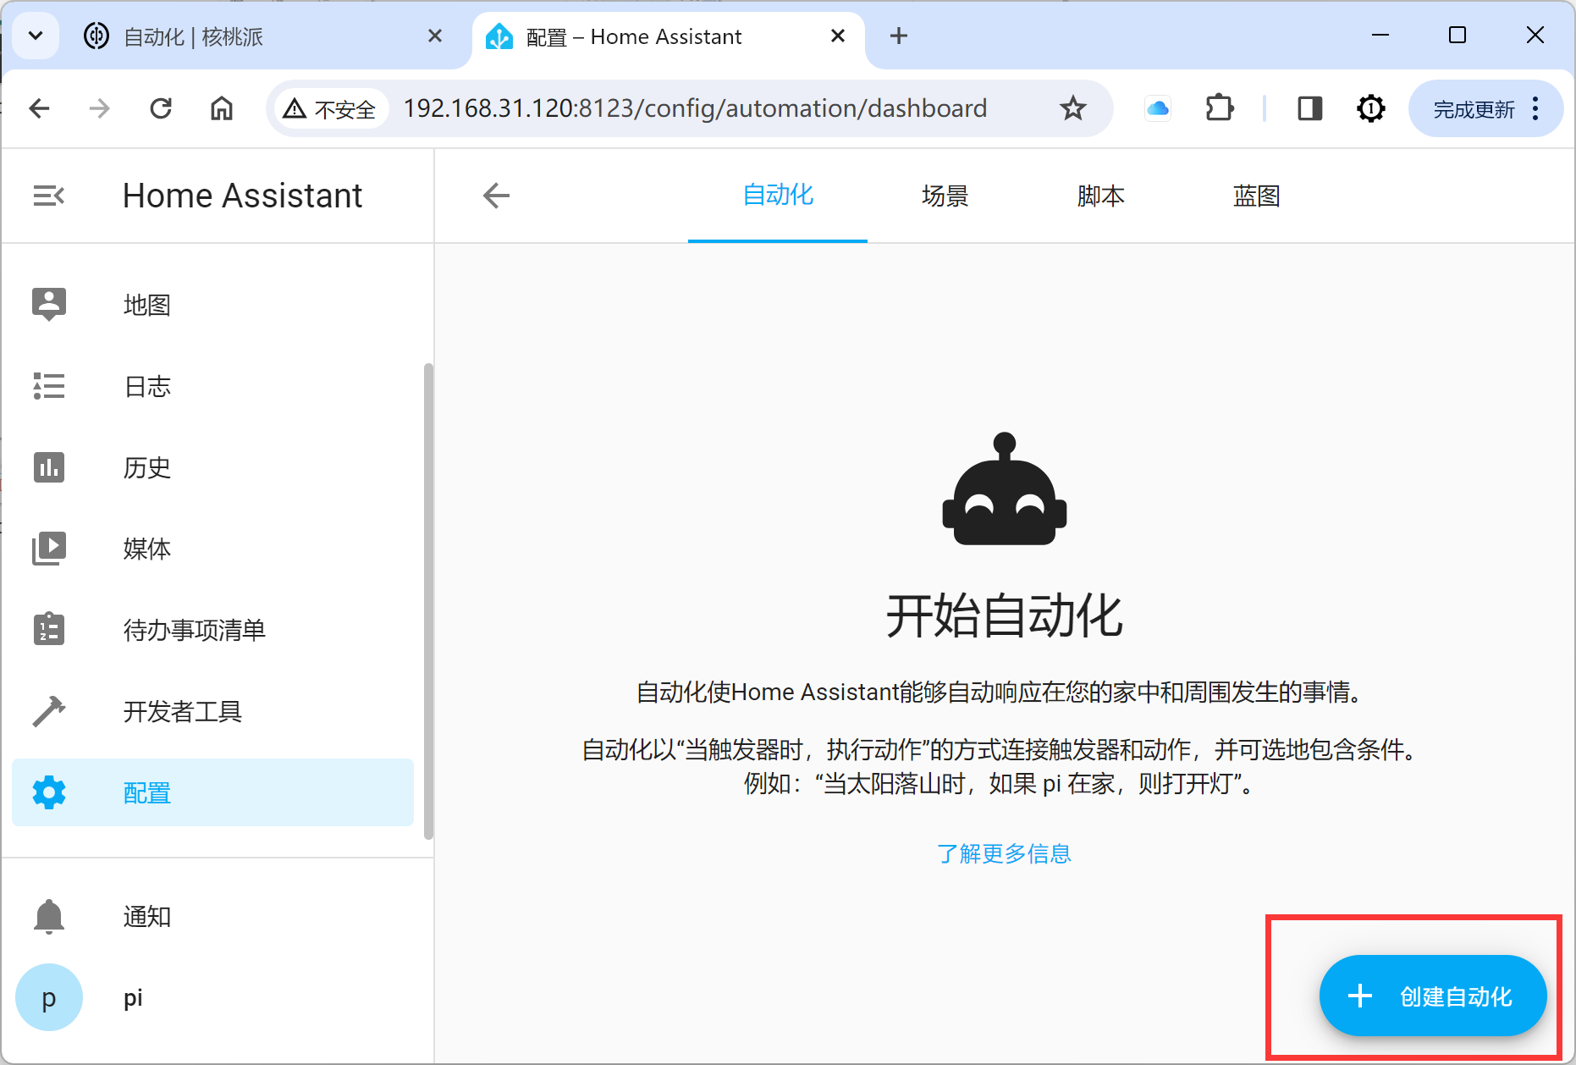Click the 创建自动化 create automation button
This screenshot has width=1576, height=1065.
pos(1433,996)
